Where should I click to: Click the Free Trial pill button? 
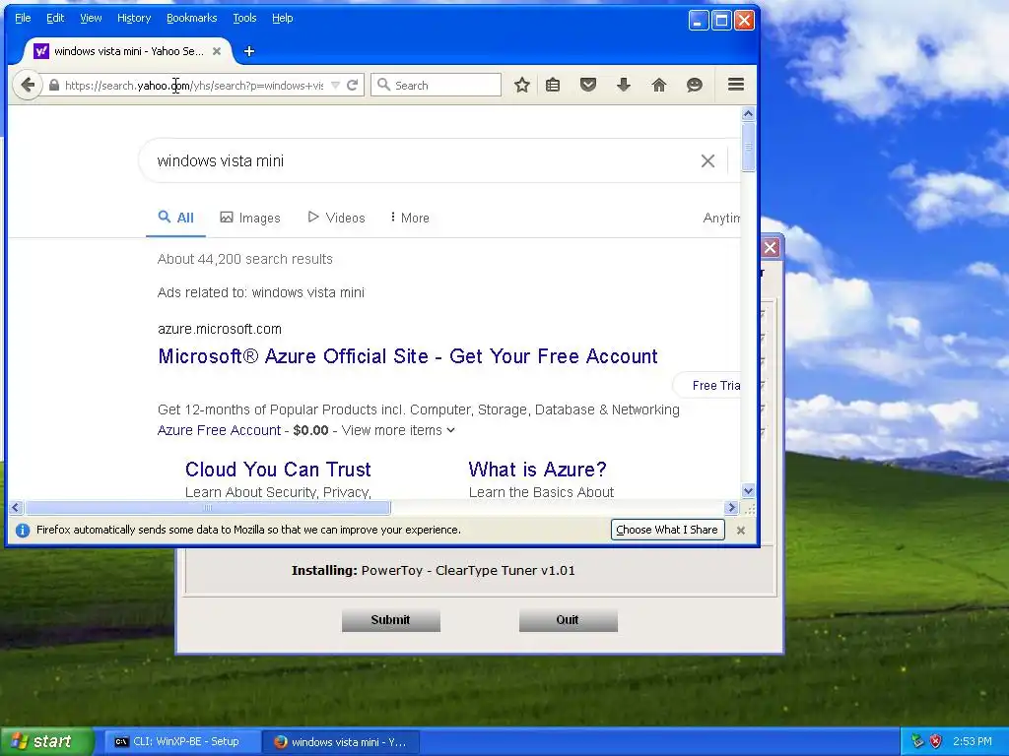(x=707, y=385)
